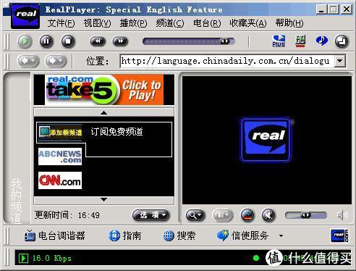The width and height of the screenshot is (356, 271).
Task: Open the 帮助(H) menu
Action: pos(289,23)
